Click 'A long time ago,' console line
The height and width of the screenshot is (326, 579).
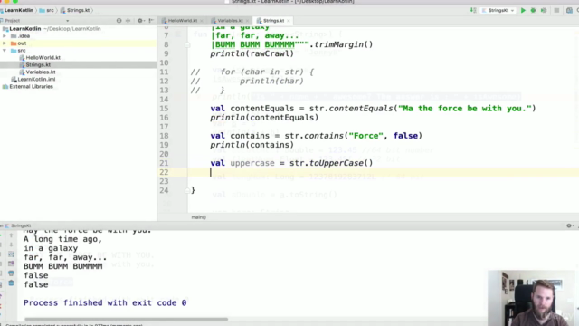(62, 239)
